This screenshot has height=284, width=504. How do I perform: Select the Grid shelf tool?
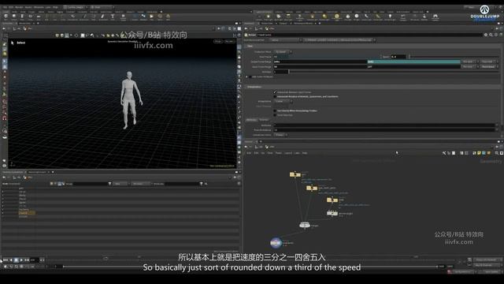click(39, 17)
